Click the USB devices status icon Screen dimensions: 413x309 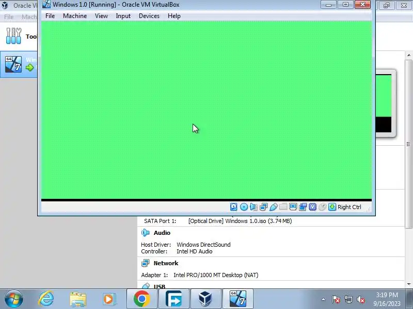point(274,207)
